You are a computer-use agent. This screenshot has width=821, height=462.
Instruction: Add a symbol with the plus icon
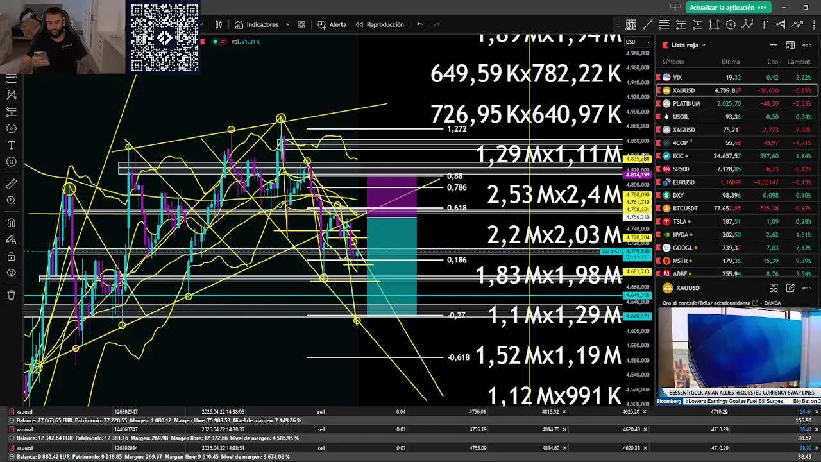point(774,45)
